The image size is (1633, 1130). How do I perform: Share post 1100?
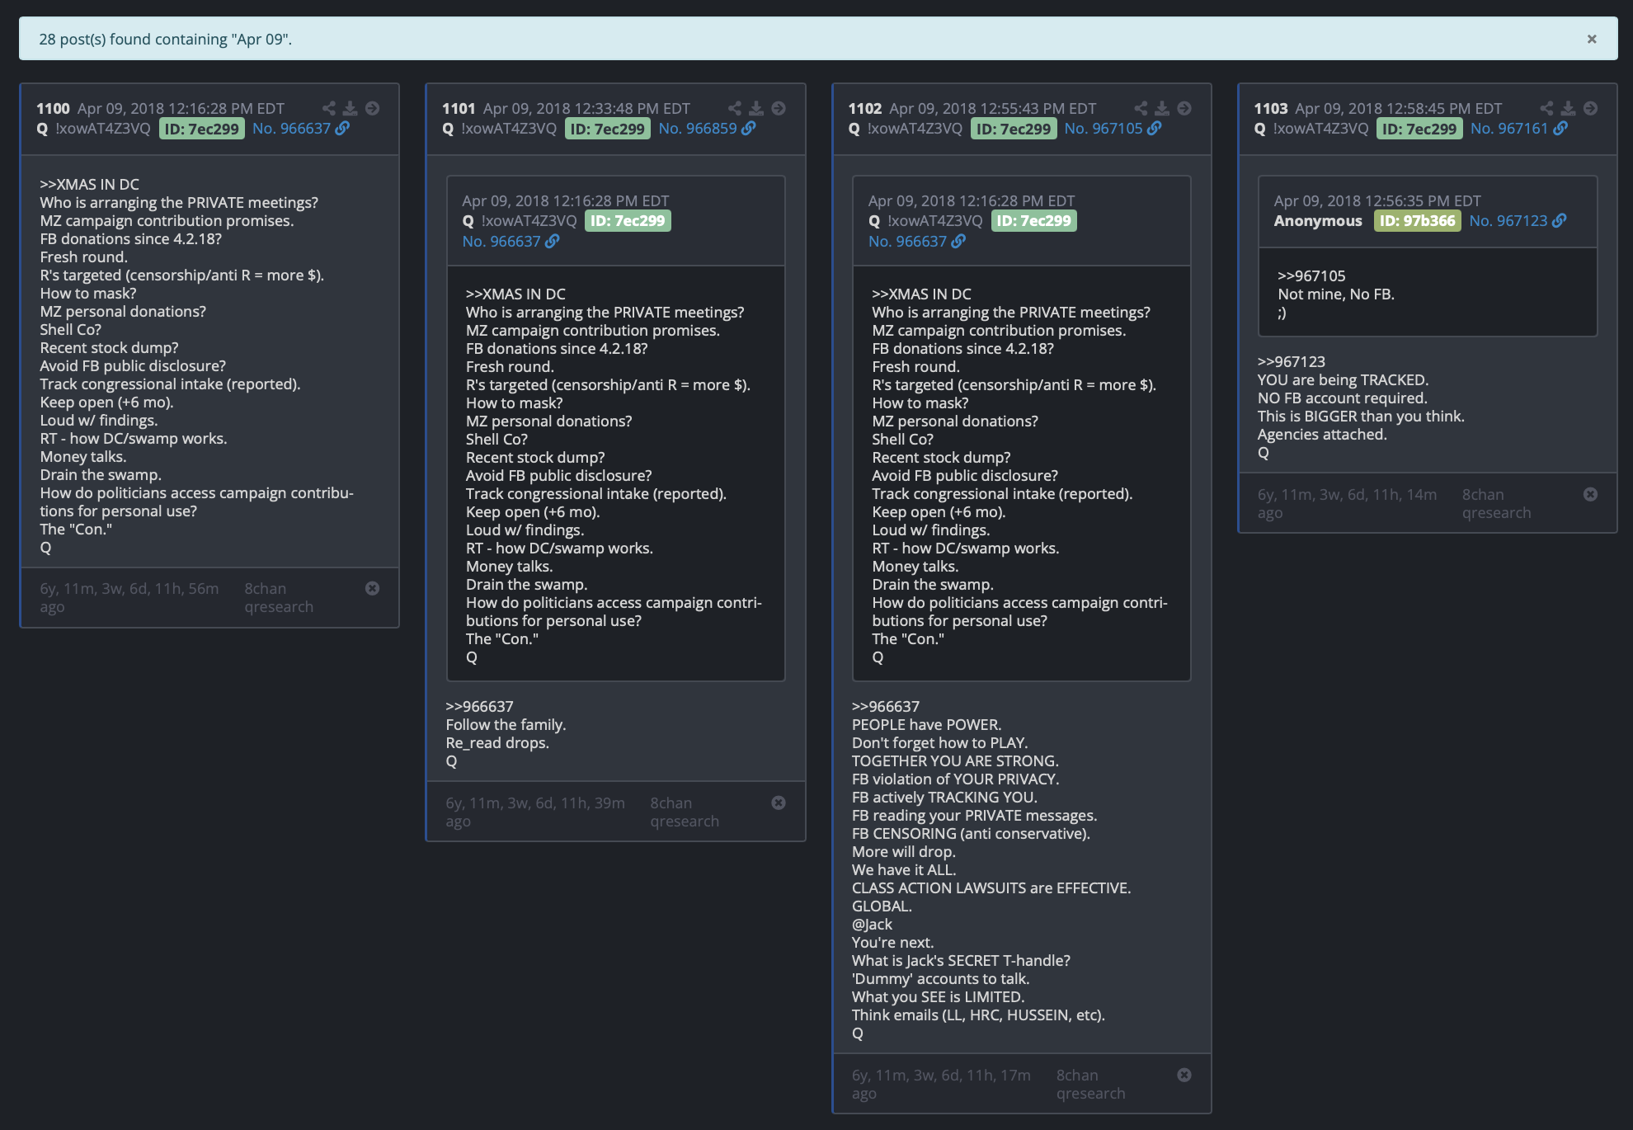329,108
